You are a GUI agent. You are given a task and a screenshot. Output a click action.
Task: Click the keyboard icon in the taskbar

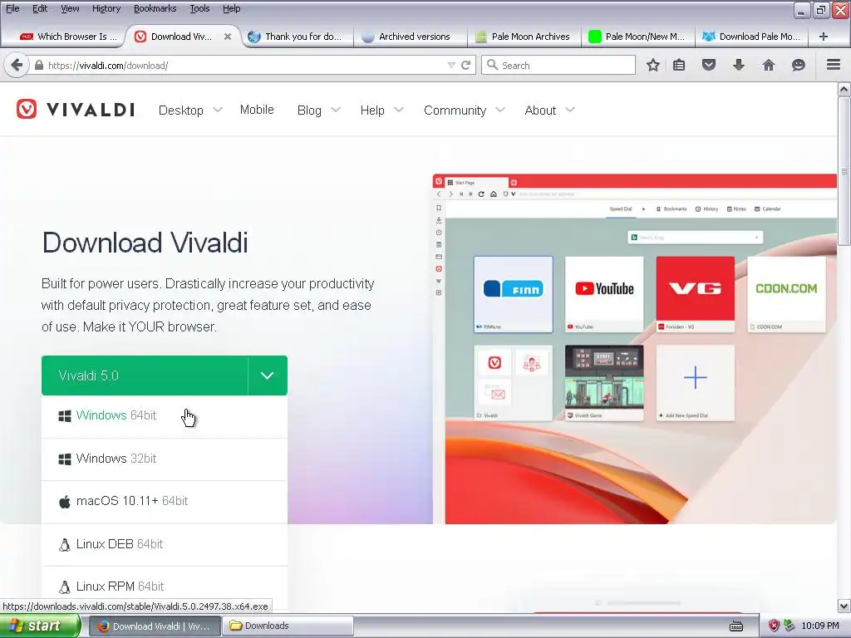[736, 626]
